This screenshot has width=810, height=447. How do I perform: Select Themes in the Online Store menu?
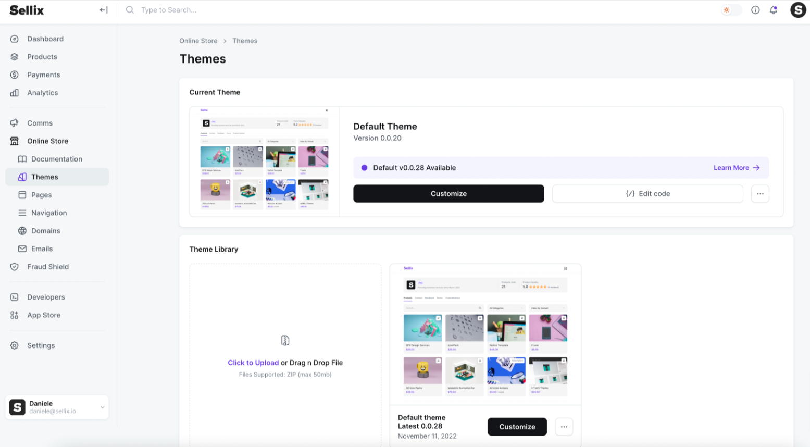[45, 177]
